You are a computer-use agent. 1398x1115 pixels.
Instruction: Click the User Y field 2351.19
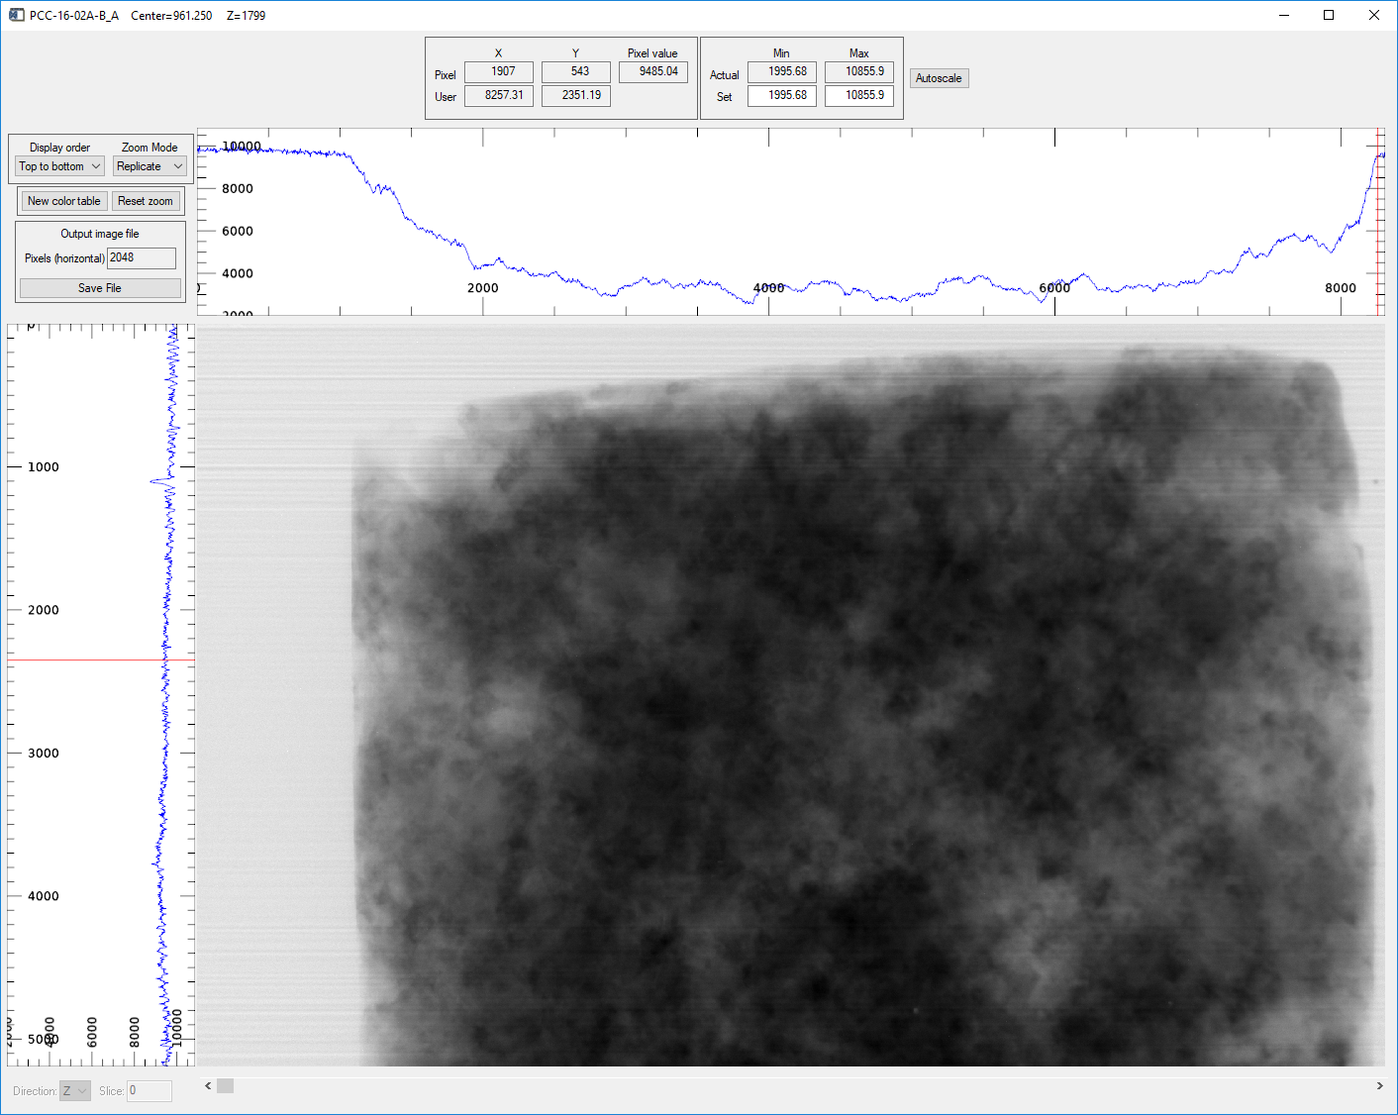tap(576, 96)
